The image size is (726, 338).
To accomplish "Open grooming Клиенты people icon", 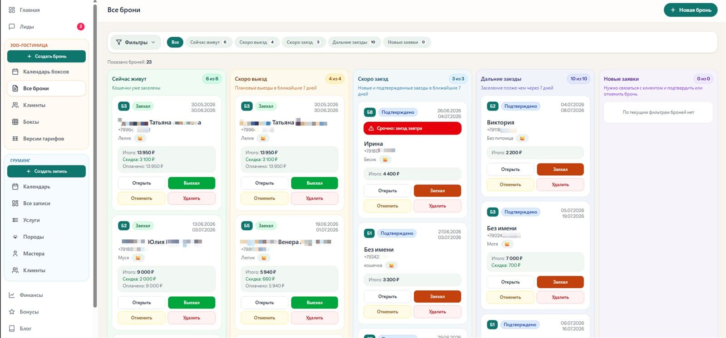I will [x=15, y=270].
